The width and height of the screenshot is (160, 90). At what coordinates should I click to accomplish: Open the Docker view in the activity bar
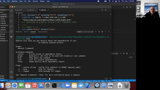click(x=11, y=37)
